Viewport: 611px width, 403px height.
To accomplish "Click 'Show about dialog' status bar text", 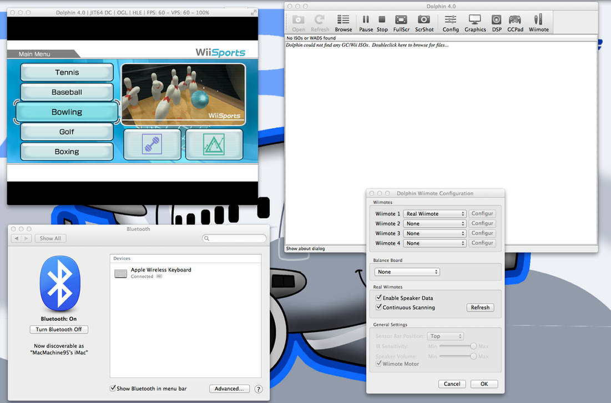I will pyautogui.click(x=305, y=249).
